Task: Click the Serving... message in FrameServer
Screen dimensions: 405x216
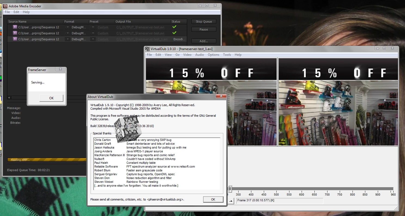Action: point(38,82)
